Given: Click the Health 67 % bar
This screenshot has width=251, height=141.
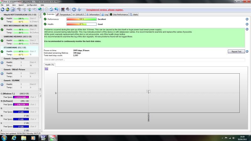Looking at the screenshot, I should (82, 24).
